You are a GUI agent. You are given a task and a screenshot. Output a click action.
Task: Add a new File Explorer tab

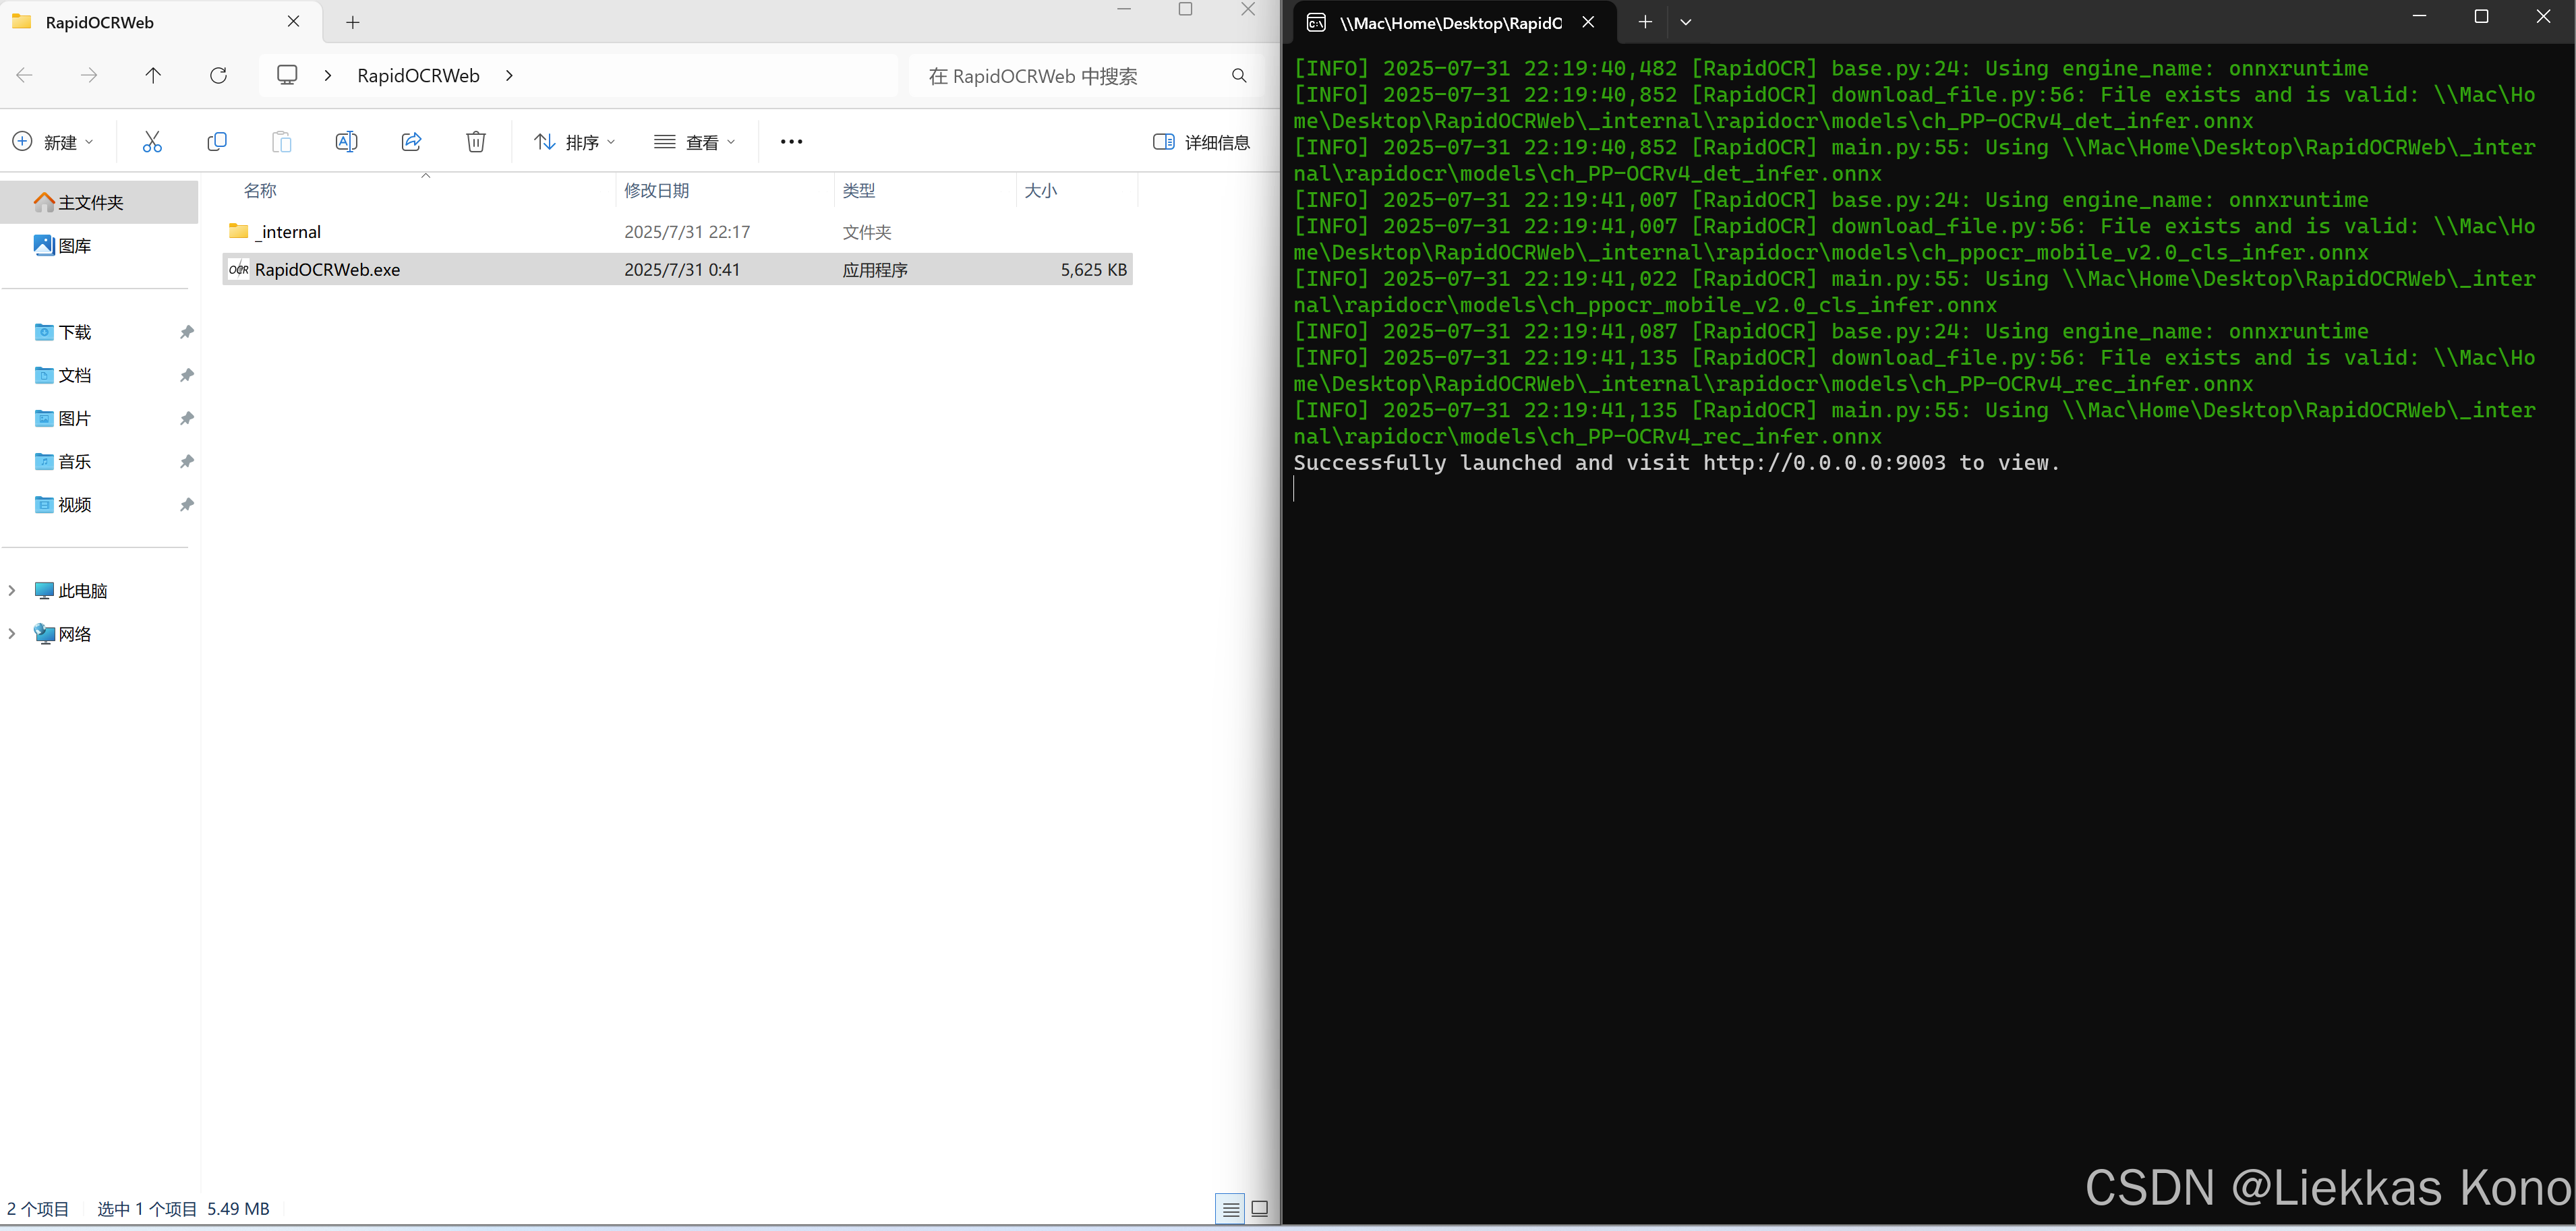[353, 22]
